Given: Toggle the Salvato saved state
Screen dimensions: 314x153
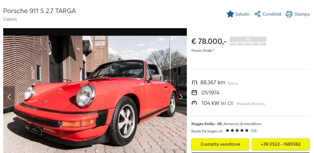Looking at the screenshot, I should pyautogui.click(x=238, y=14).
